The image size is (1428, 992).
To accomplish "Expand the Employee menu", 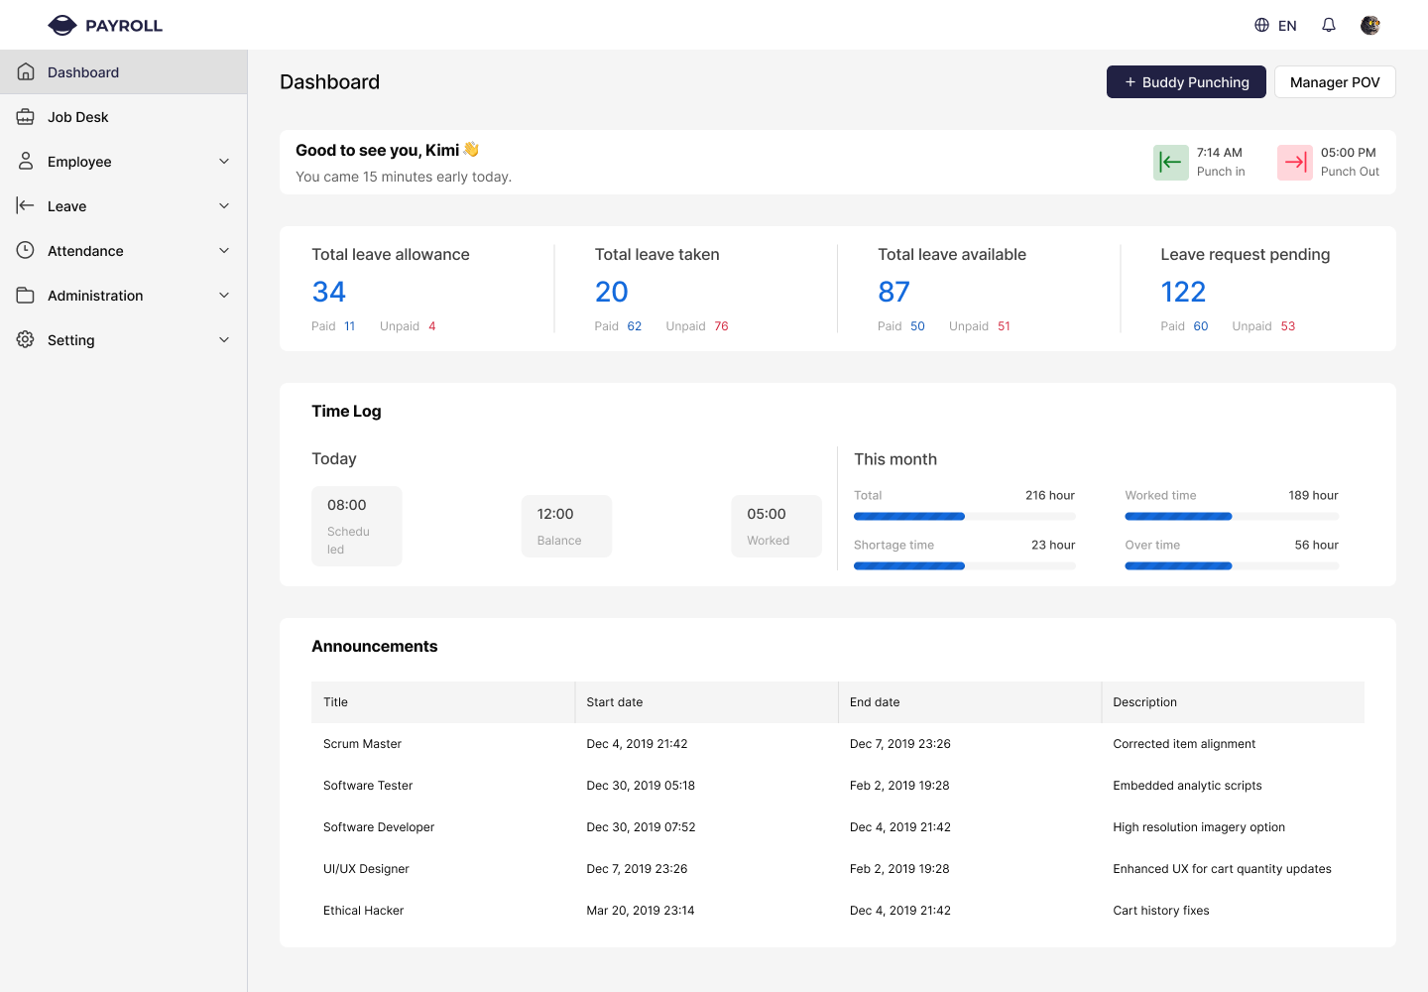I will point(223,161).
